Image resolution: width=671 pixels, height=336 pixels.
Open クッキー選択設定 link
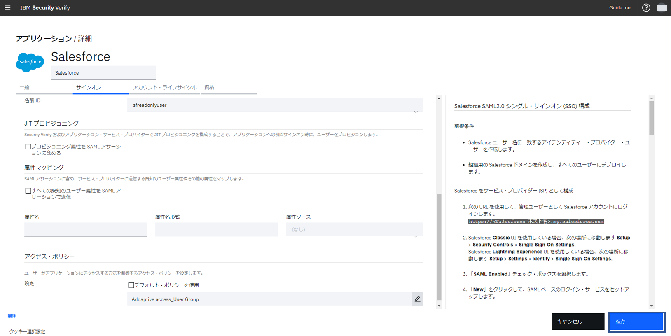tap(27, 331)
